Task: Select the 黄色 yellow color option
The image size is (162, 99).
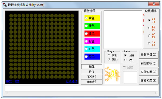Action: (x=92, y=18)
